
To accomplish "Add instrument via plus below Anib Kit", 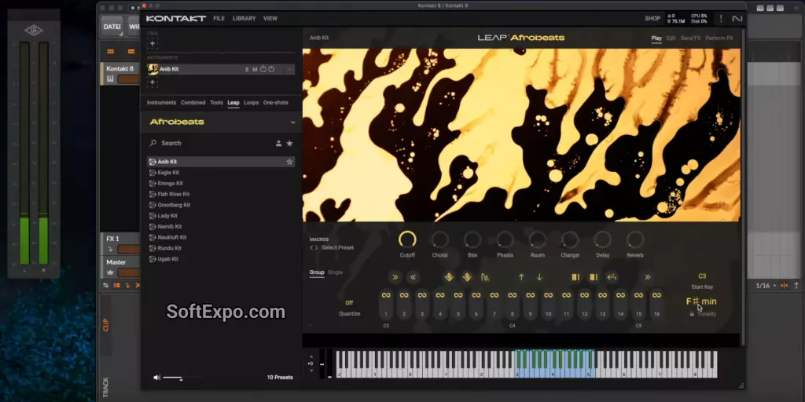I will pos(153,82).
